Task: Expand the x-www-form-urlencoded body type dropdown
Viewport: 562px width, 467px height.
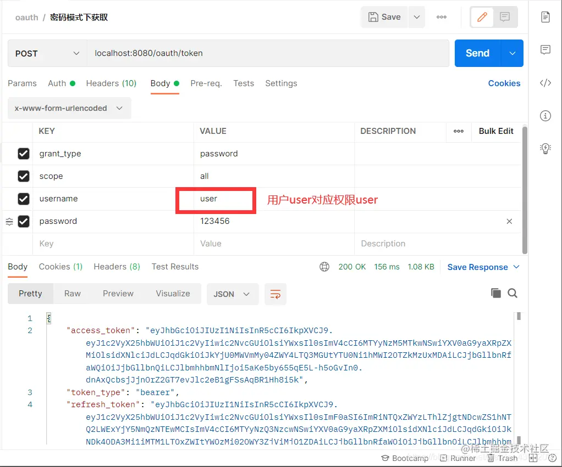Action: click(69, 108)
